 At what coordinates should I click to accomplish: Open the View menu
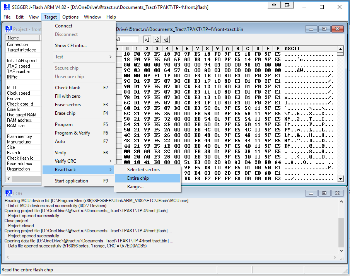coord(34,17)
